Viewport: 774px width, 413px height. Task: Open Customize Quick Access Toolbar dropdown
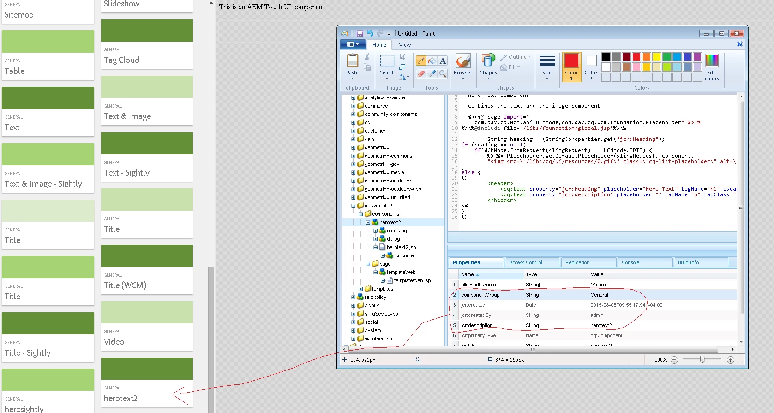click(x=389, y=34)
